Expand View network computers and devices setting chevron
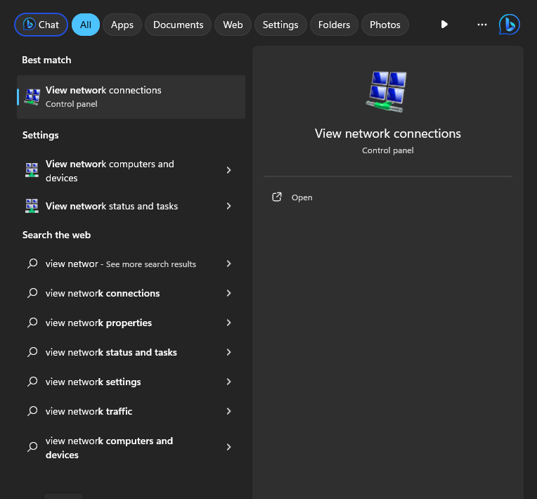This screenshot has height=499, width=537. point(228,170)
